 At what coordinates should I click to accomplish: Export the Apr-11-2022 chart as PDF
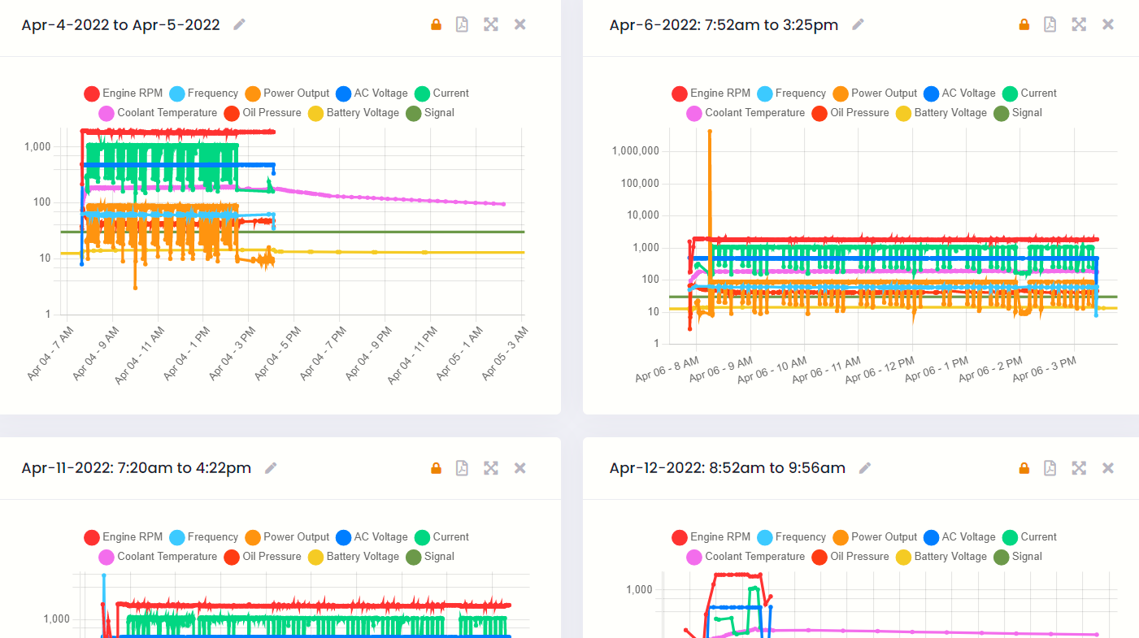pos(462,468)
